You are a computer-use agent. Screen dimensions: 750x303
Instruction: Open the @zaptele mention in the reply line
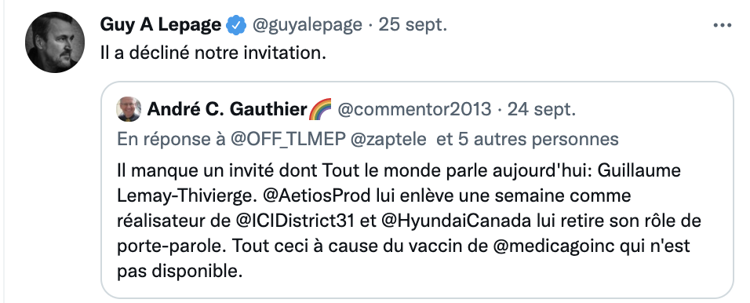[388, 139]
